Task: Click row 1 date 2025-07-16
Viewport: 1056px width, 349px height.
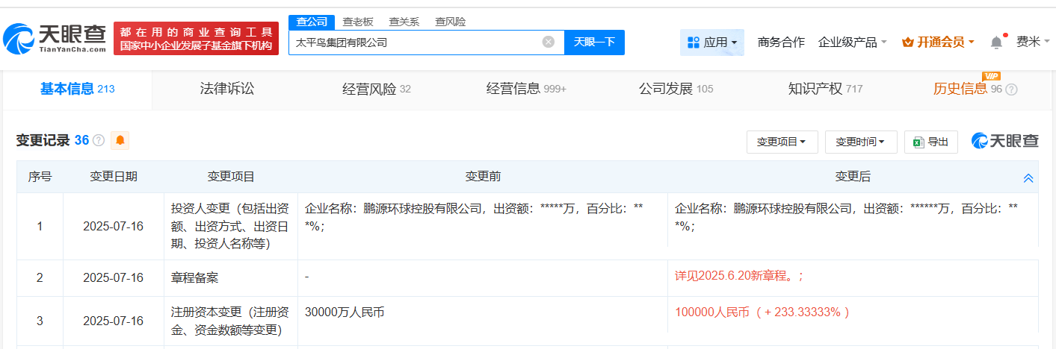Action: [x=114, y=226]
